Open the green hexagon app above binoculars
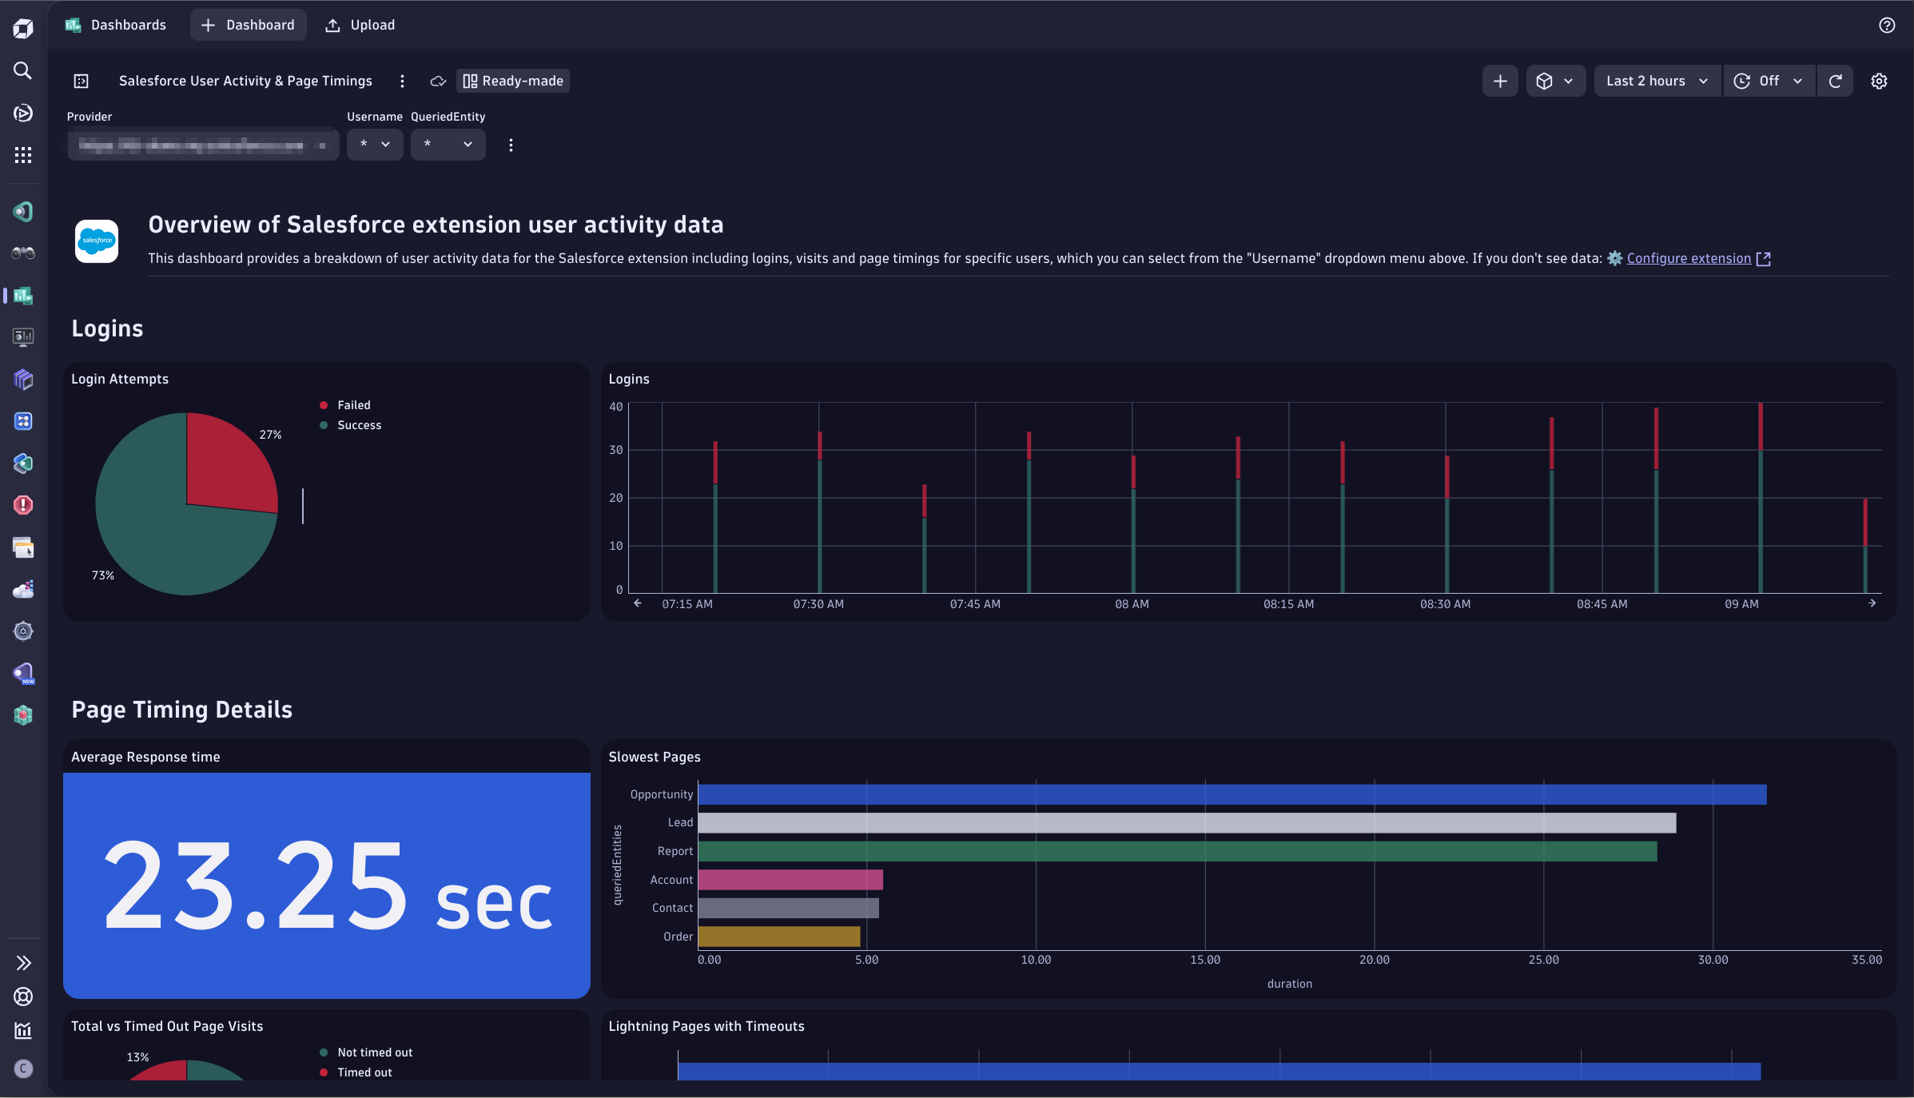Viewport: 1914px width, 1098px height. [x=23, y=212]
